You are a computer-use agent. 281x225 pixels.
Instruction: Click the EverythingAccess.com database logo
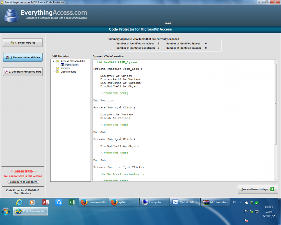[x=11, y=15]
